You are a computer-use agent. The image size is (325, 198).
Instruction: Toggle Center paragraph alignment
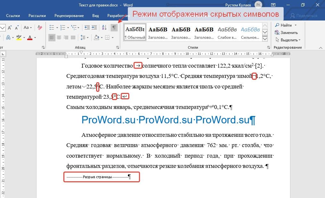point(59,37)
